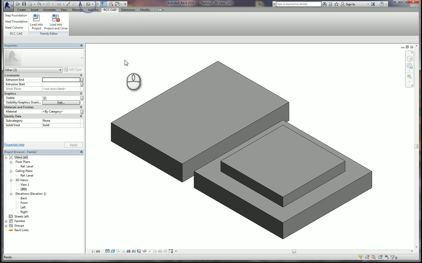Open the Default 3D View tool
This screenshot has width=422, height=263.
pos(88,4)
